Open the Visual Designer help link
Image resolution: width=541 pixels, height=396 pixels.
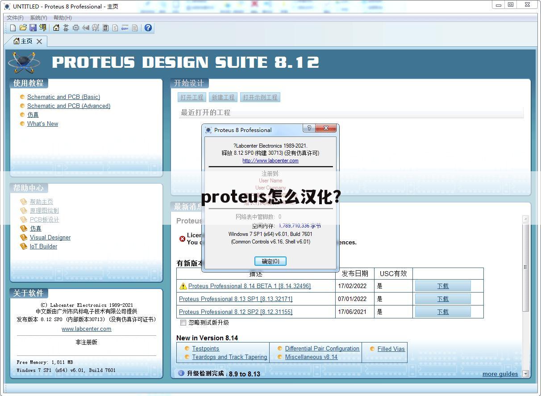(50, 237)
